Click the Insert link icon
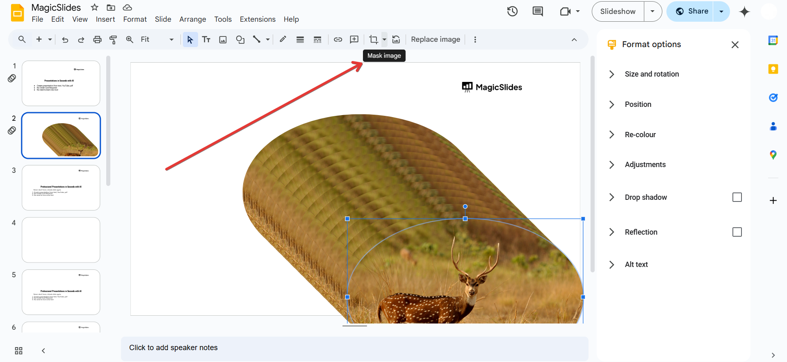 coord(338,40)
